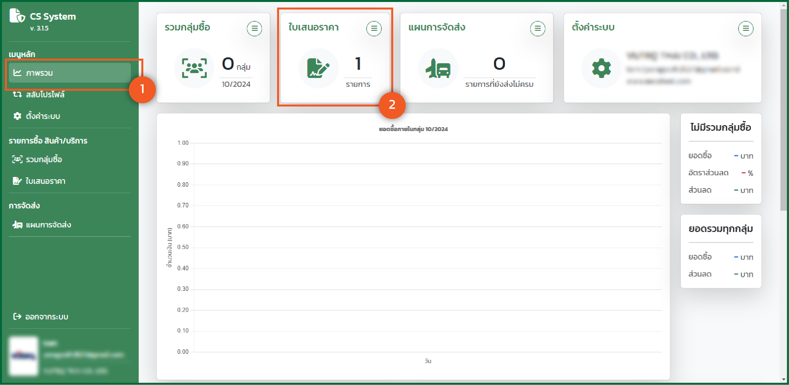
Task: Click the scrollbar down arrow at bottom right
Action: [x=783, y=379]
